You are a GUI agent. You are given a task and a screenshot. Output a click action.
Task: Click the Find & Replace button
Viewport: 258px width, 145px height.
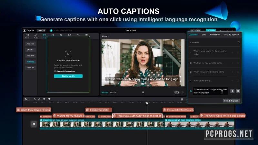tap(231, 101)
